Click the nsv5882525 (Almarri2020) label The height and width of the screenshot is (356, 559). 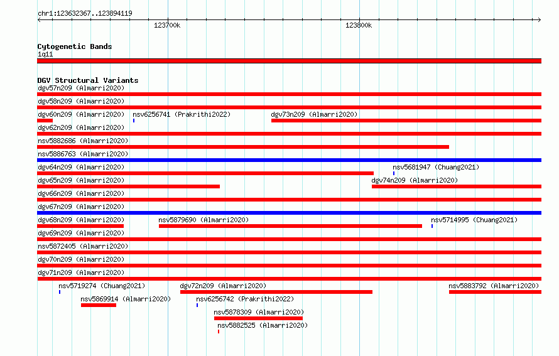(x=263, y=325)
